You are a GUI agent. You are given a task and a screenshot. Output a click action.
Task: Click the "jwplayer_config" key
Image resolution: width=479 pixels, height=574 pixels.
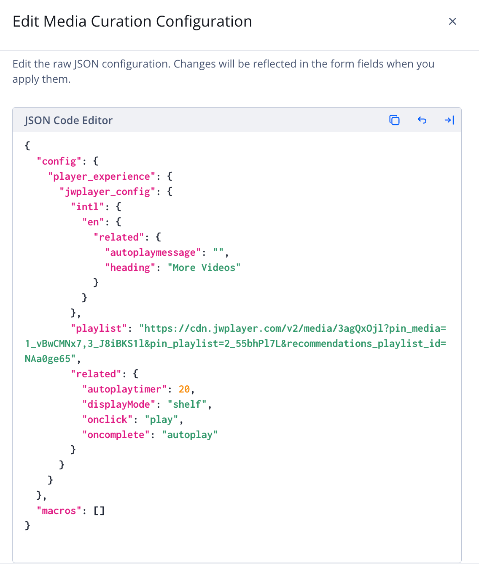(108, 192)
